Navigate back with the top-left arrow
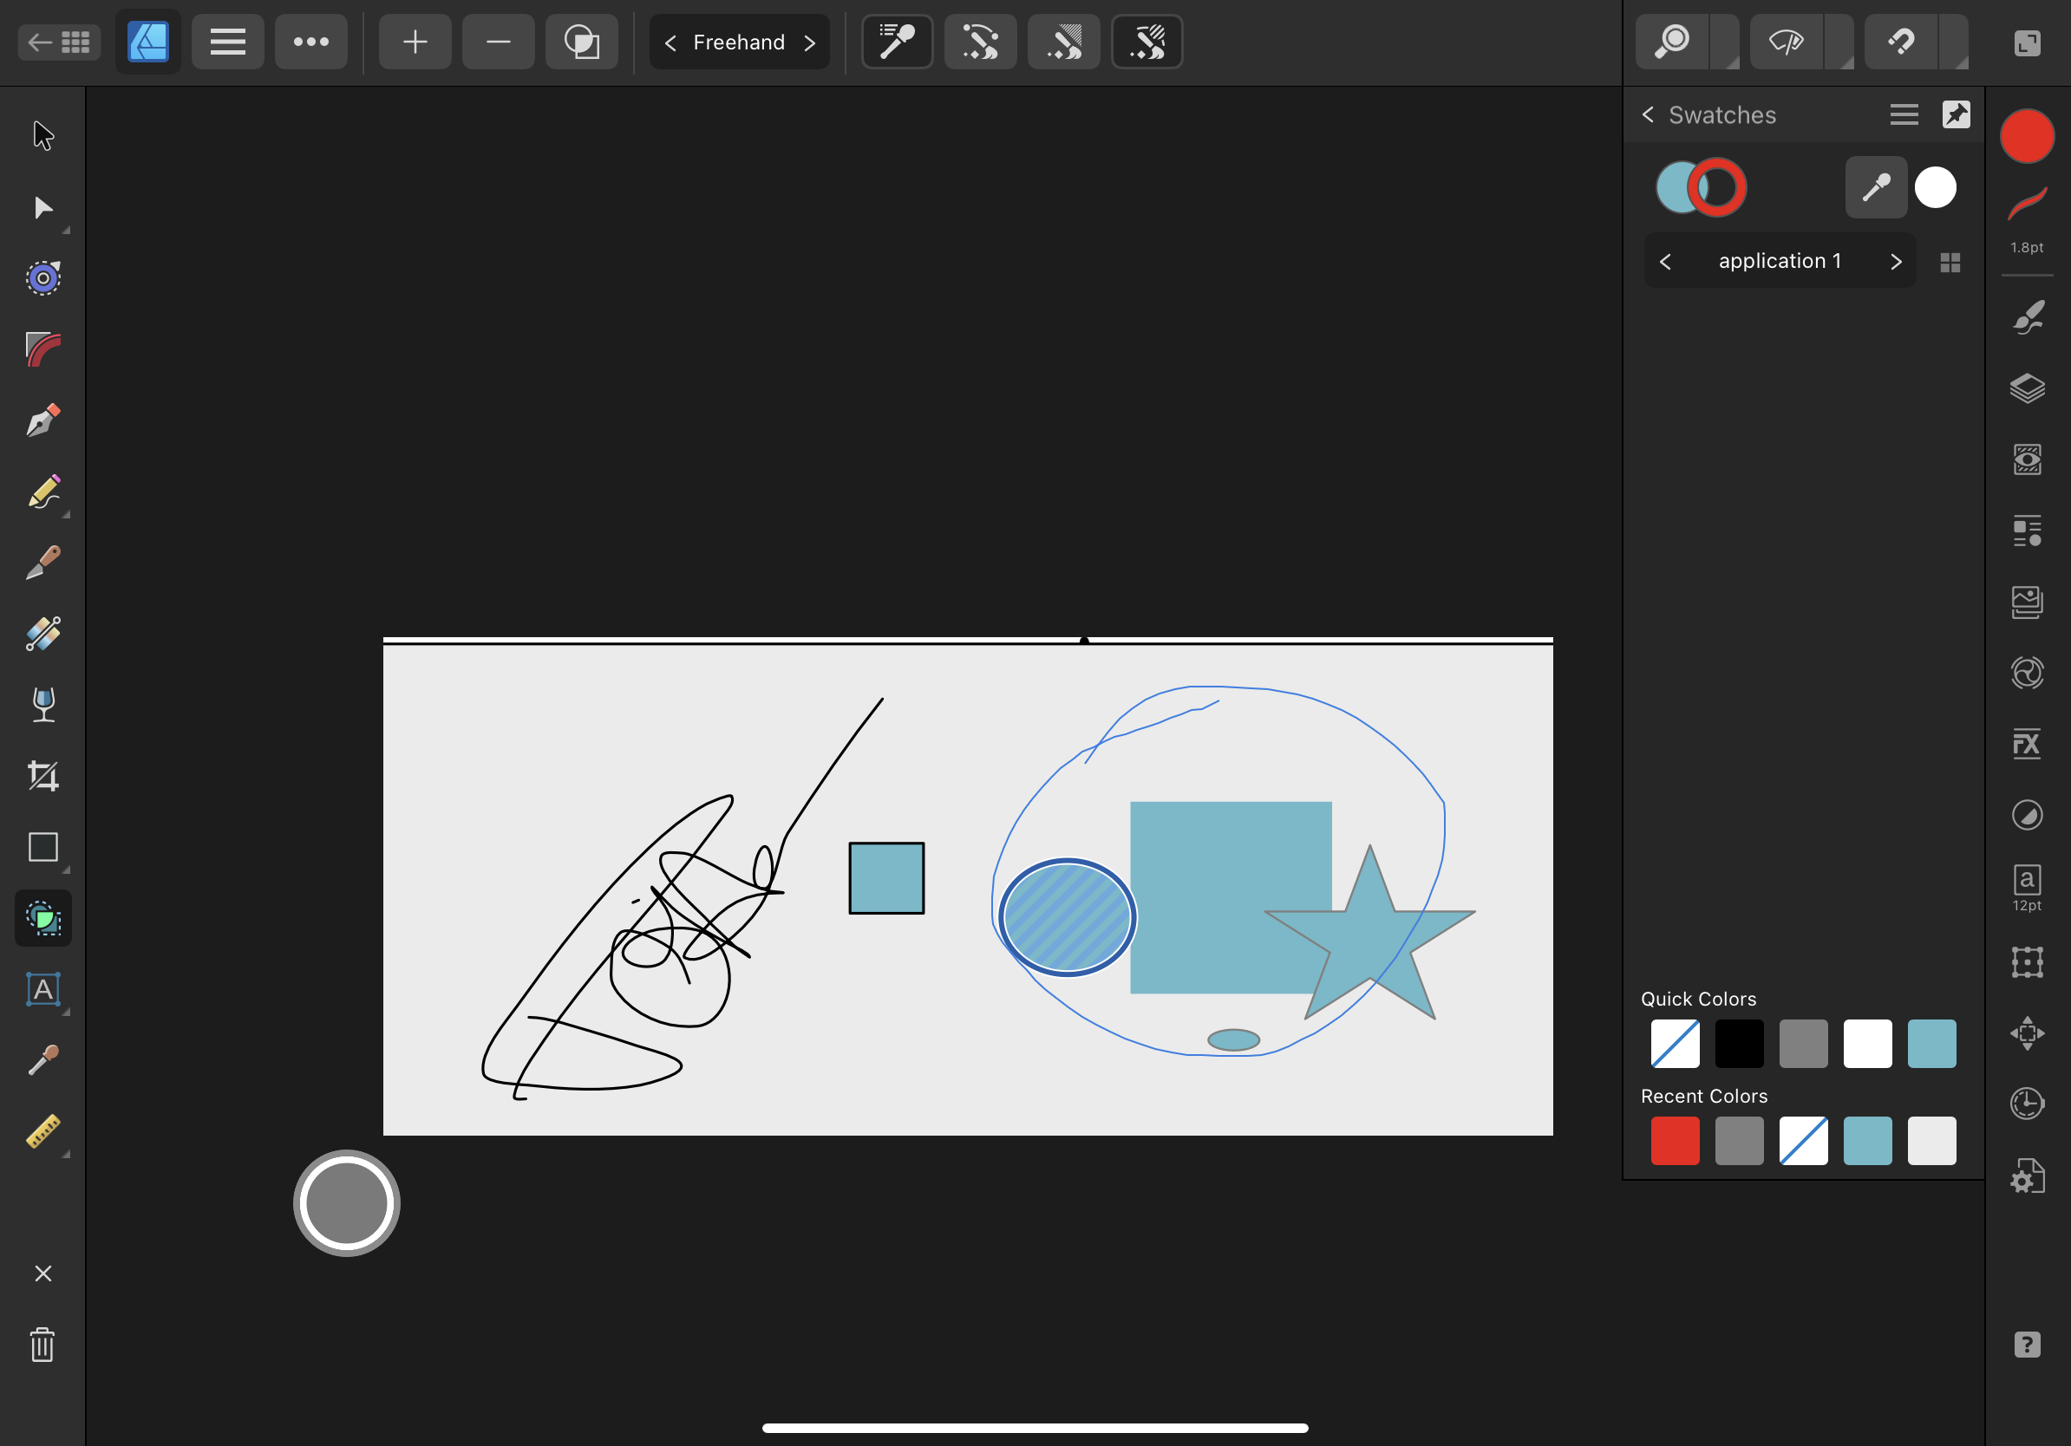The height and width of the screenshot is (1446, 2071). click(39, 42)
